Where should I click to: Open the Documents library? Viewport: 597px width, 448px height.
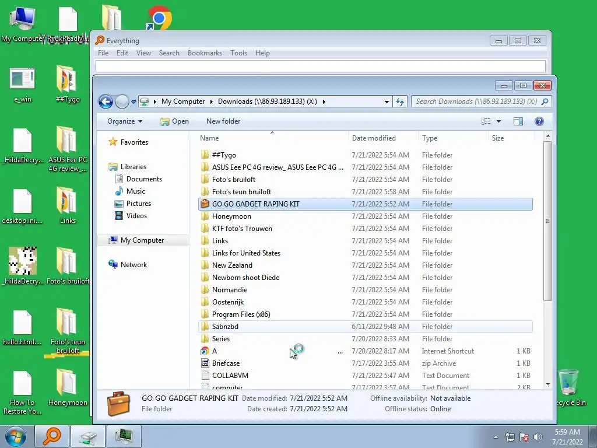(144, 178)
